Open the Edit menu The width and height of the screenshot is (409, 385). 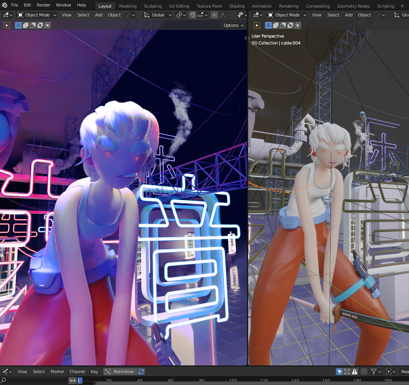pyautogui.click(x=28, y=5)
